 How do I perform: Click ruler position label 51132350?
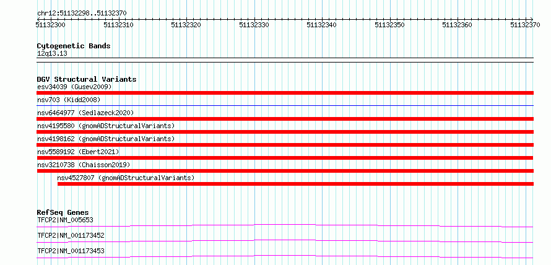pyautogui.click(x=390, y=25)
